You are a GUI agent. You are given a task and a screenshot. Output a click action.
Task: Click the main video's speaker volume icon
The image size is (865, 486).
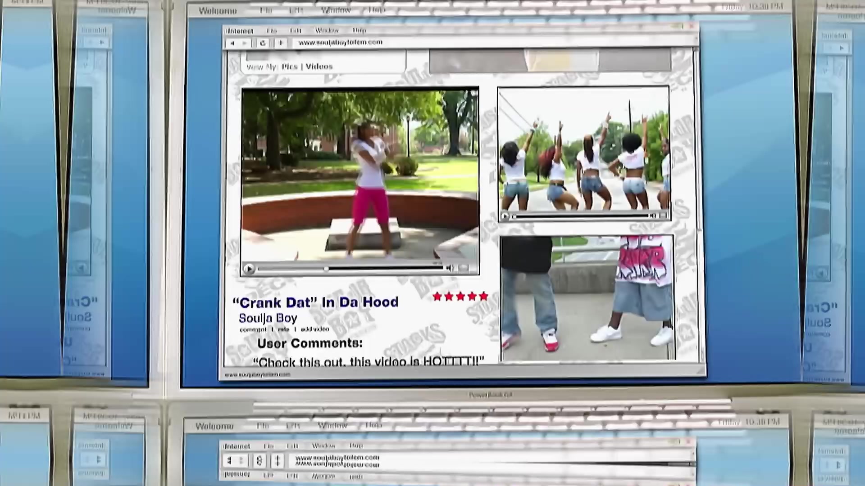tap(449, 269)
